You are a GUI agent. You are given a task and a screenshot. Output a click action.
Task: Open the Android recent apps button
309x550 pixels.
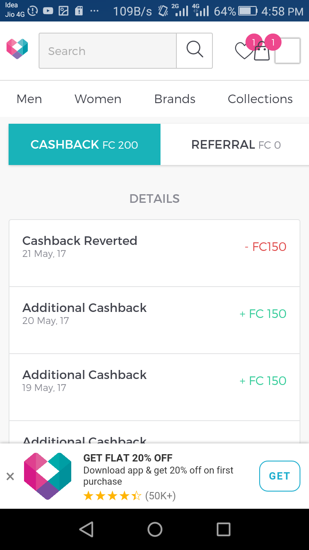223,529
